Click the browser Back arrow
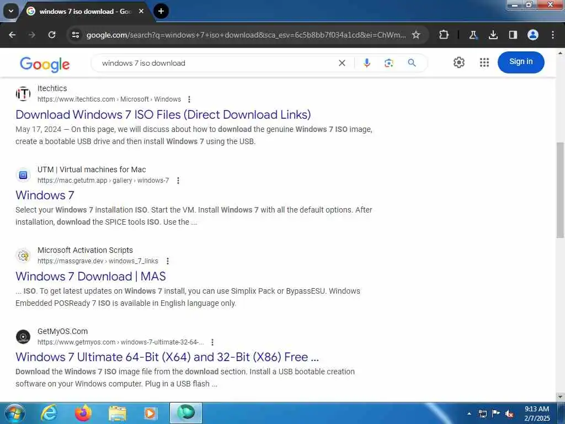The width and height of the screenshot is (565, 424). click(12, 35)
